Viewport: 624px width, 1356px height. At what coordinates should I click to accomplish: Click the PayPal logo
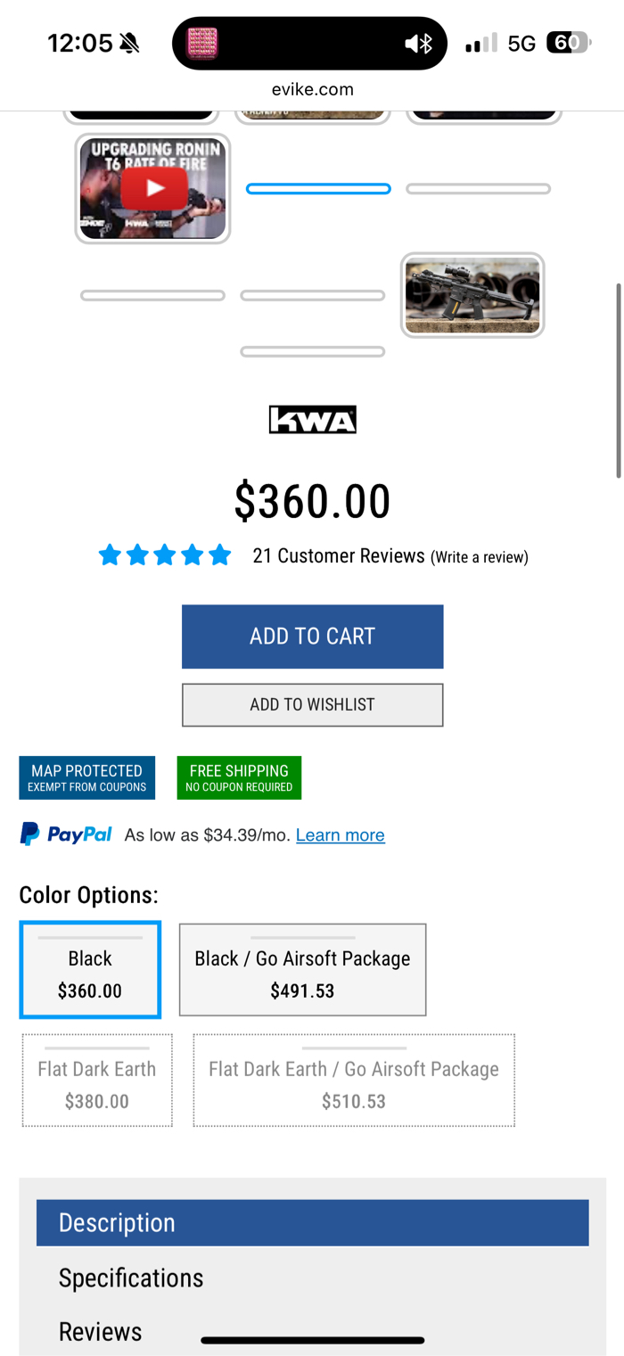[66, 834]
